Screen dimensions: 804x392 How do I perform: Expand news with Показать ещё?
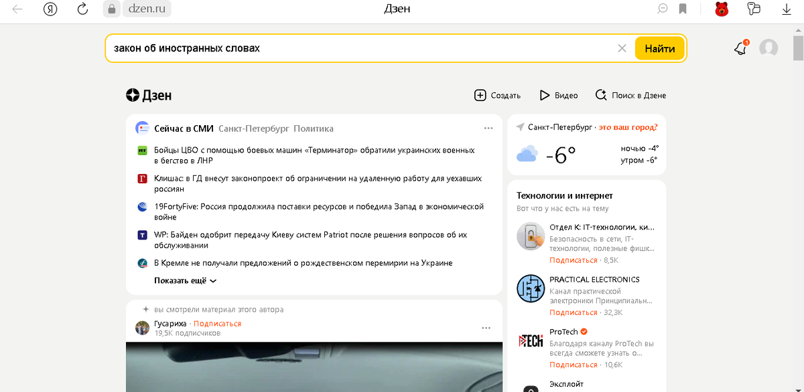click(x=185, y=281)
